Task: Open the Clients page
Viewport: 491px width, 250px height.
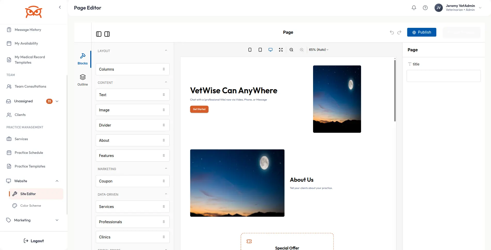Action: tap(20, 115)
